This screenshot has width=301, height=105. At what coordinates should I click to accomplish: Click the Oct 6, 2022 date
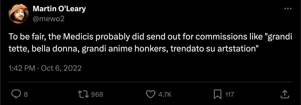coord(60,68)
